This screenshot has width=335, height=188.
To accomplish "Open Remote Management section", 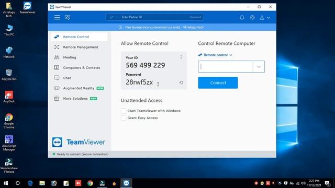I will [79, 47].
